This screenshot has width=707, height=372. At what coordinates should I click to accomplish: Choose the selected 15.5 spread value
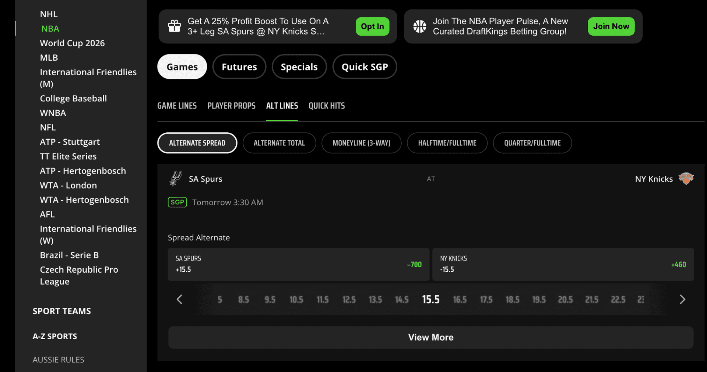[x=431, y=300]
